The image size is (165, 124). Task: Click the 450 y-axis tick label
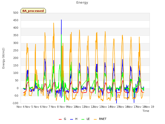coord(16,20)
